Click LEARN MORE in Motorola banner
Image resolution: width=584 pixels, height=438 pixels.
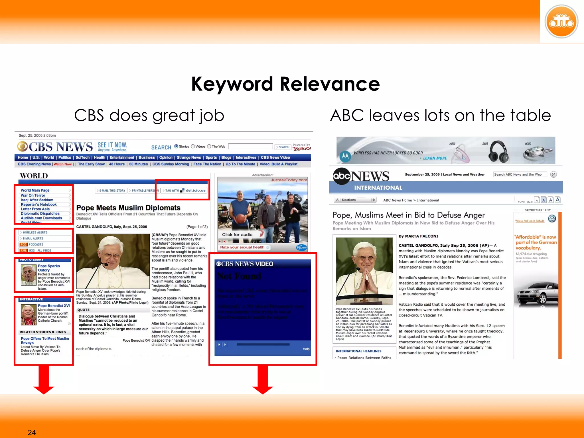435,158
